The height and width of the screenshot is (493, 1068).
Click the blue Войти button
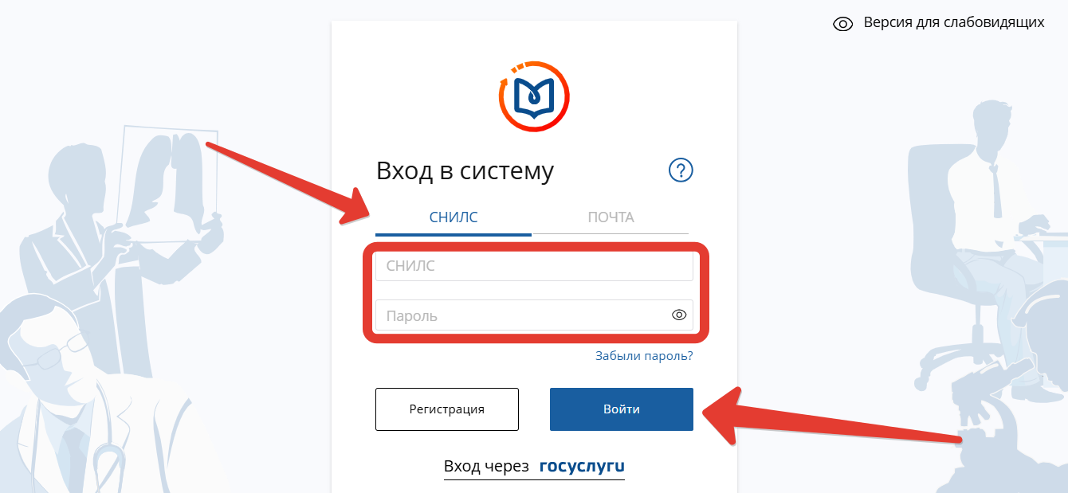[x=622, y=409]
